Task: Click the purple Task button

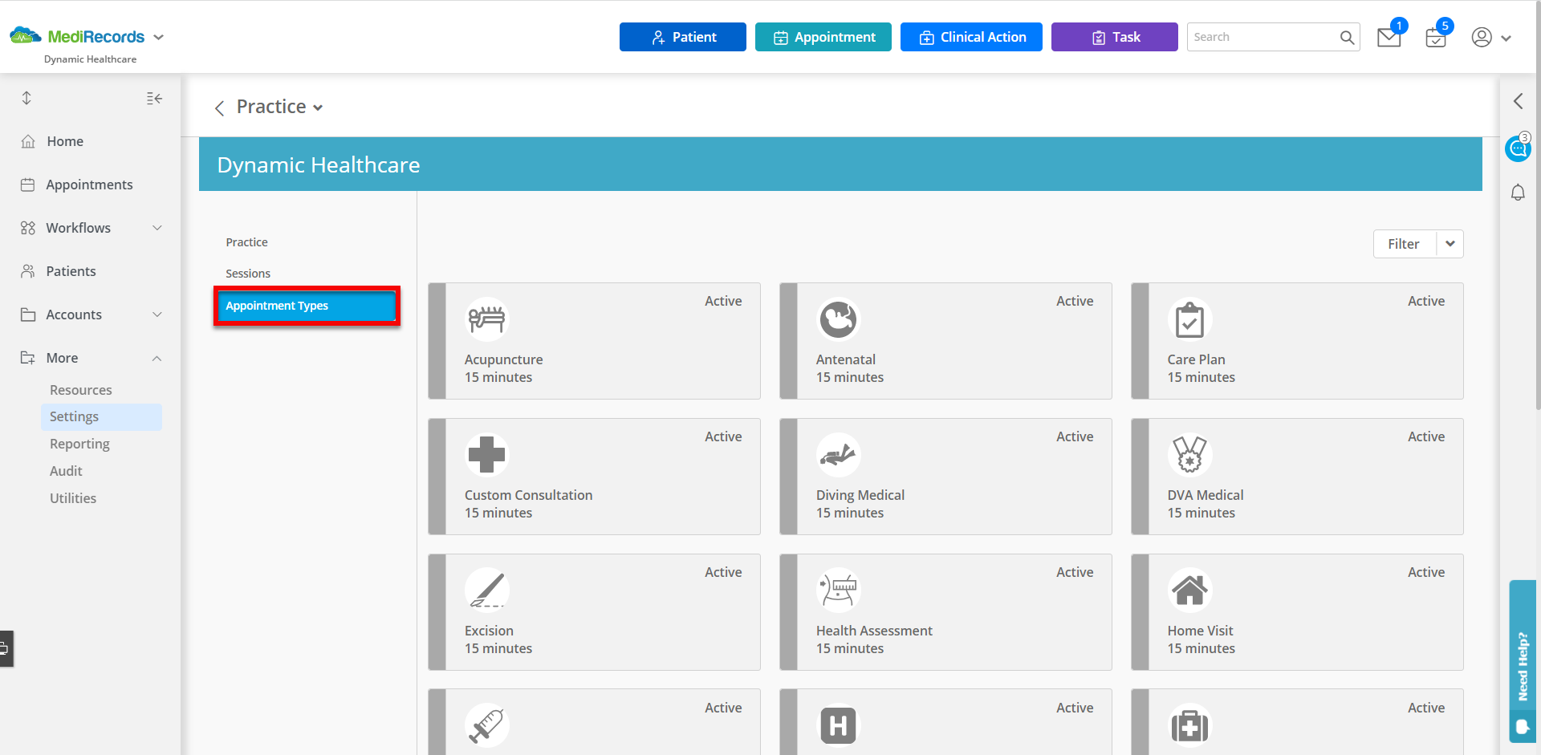Action: point(1115,37)
